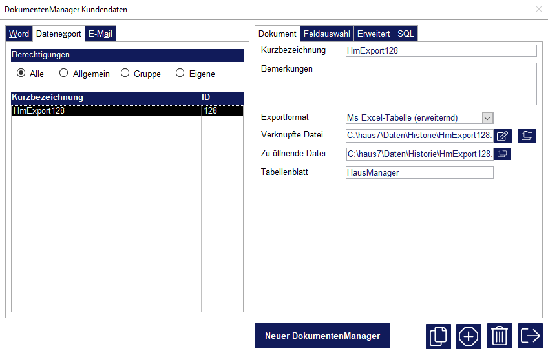This screenshot has height=353, width=548.
Task: Click the Tabellenblatt input field
Action: click(419, 172)
